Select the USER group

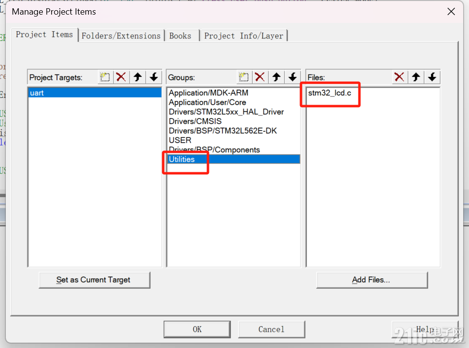click(234, 140)
